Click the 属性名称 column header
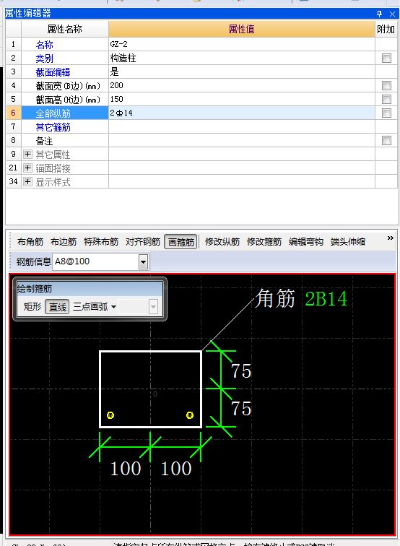The width and height of the screenshot is (400, 546). pyautogui.click(x=65, y=29)
